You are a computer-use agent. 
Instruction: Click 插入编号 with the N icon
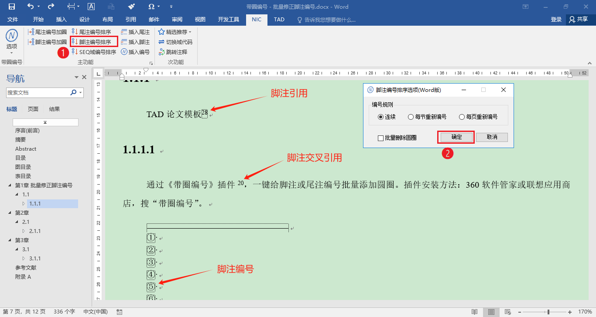[x=135, y=52]
